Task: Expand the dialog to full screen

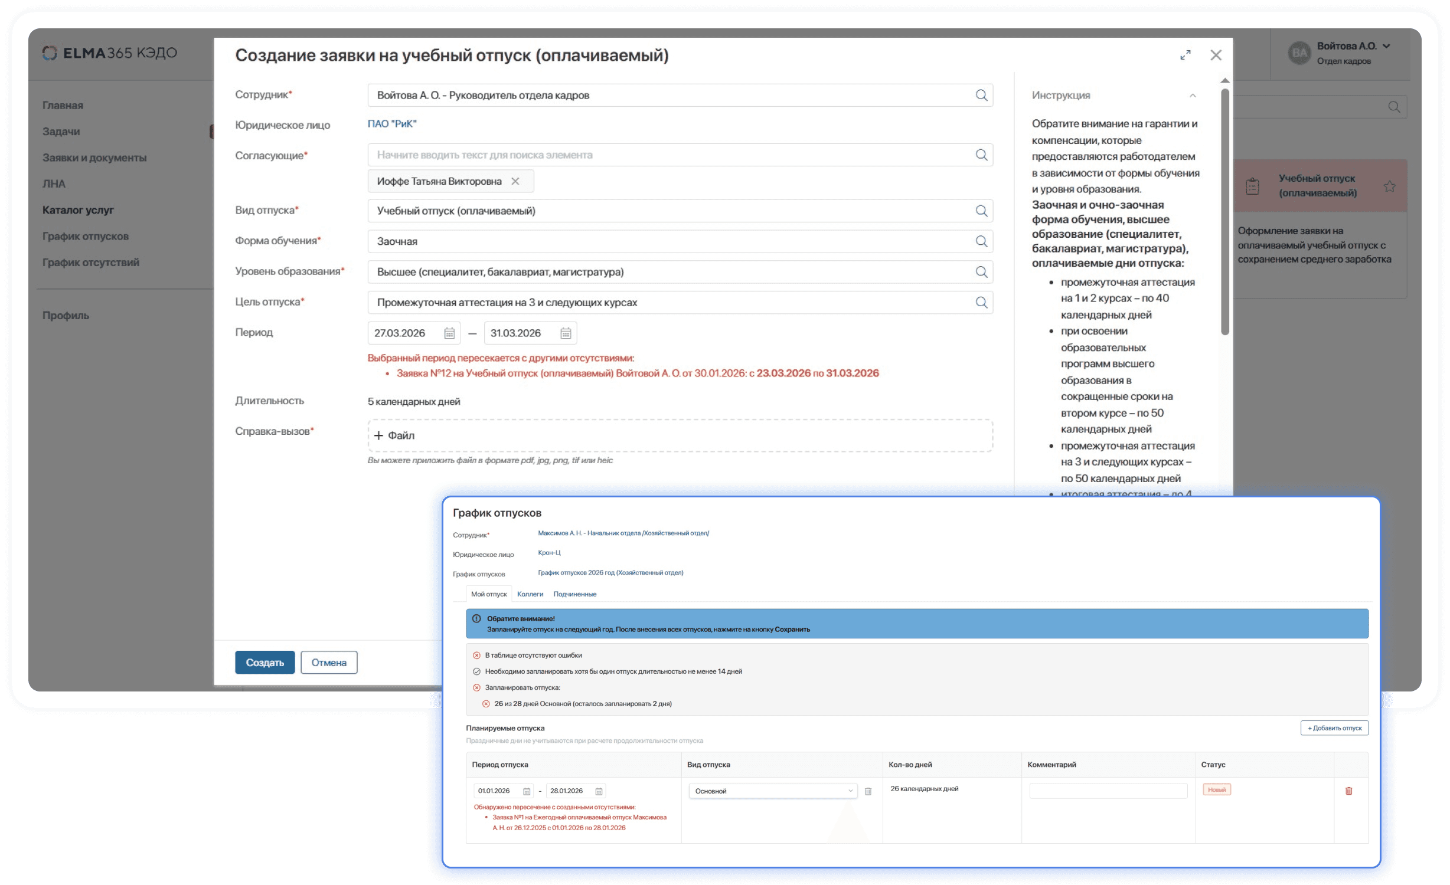Action: point(1186,55)
